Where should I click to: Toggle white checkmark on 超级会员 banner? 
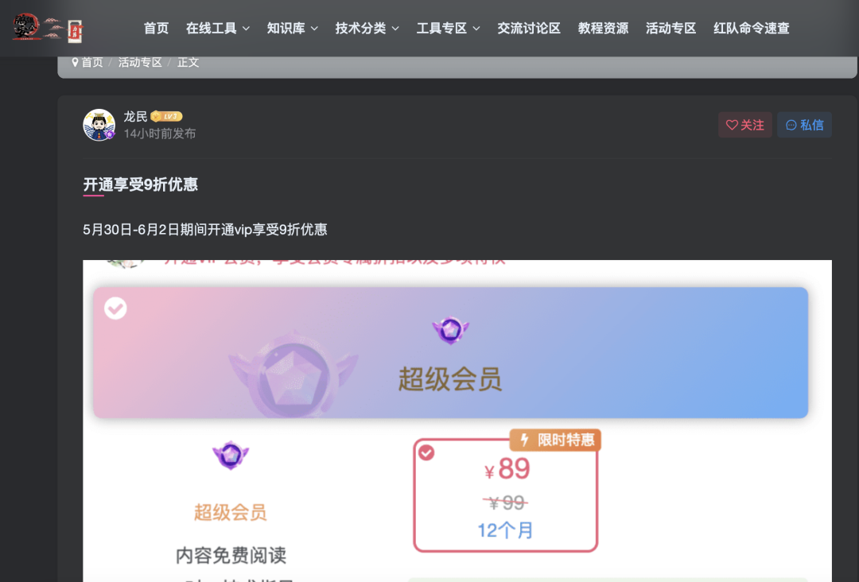(x=115, y=308)
